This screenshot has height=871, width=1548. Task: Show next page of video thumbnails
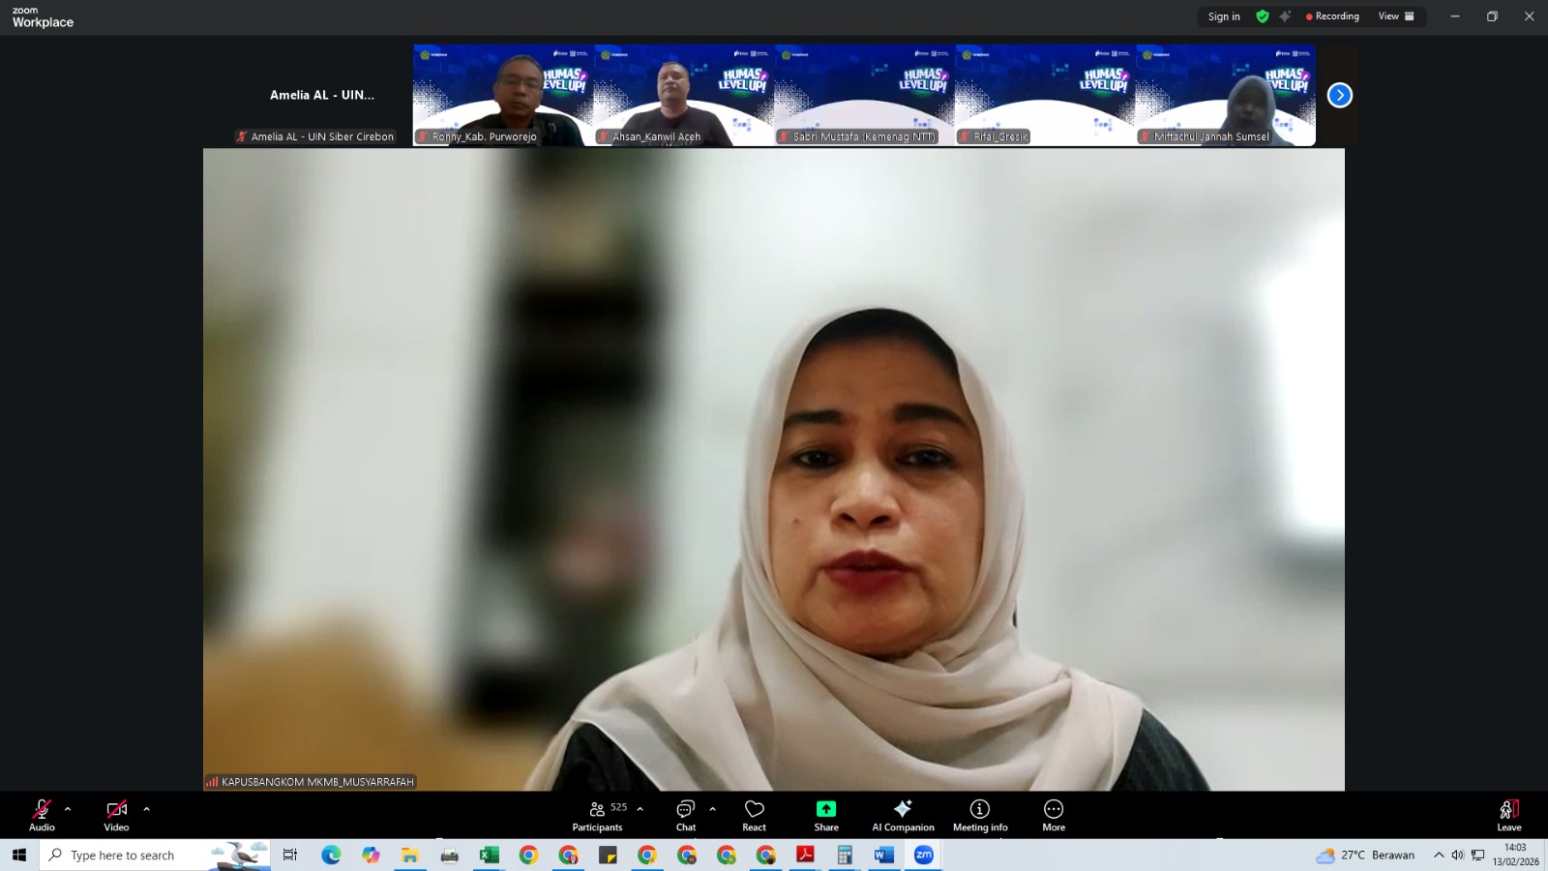tap(1339, 95)
